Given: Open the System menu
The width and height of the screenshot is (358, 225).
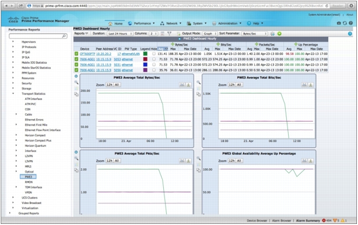Looking at the screenshot, I should pos(197,23).
